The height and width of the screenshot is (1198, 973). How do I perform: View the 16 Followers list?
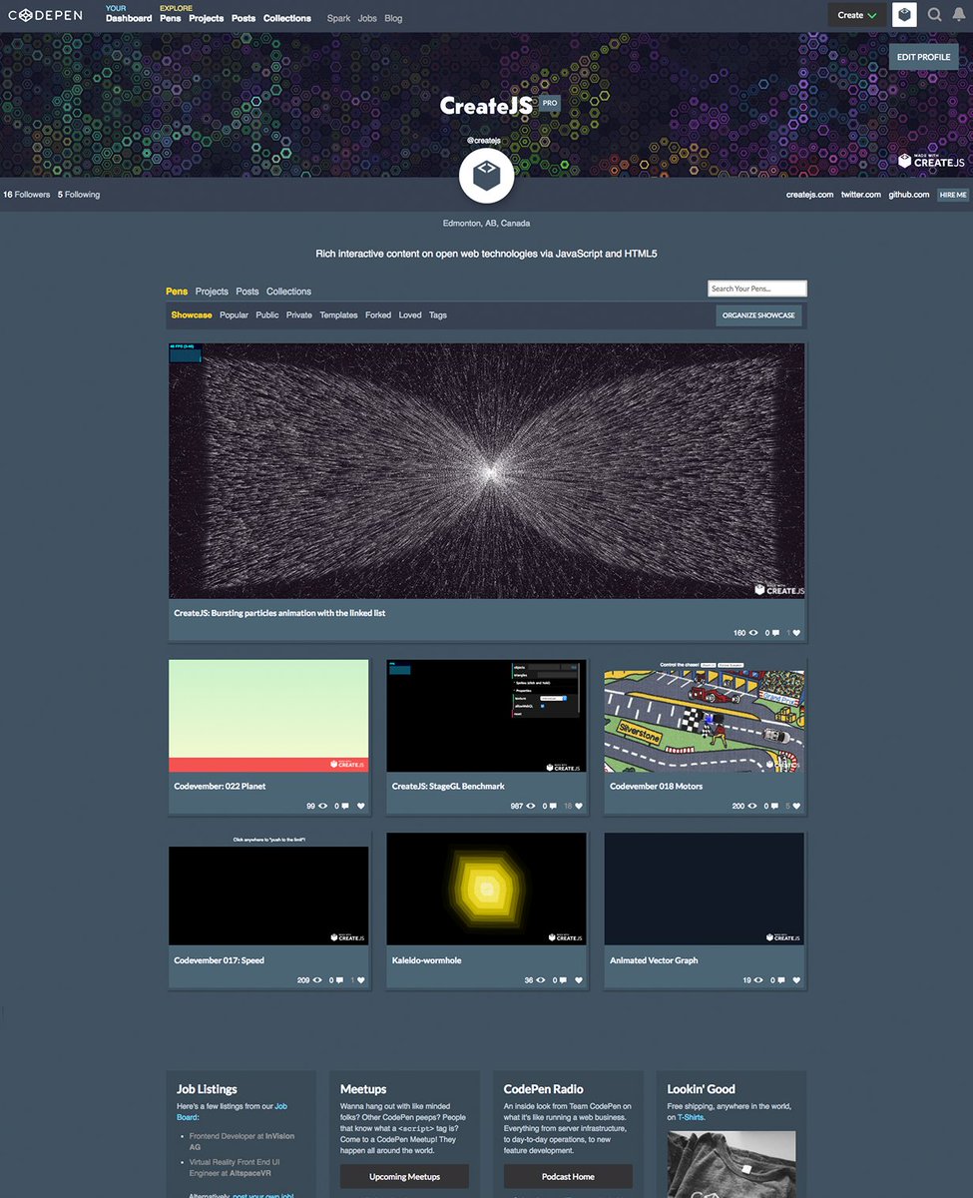coord(27,195)
